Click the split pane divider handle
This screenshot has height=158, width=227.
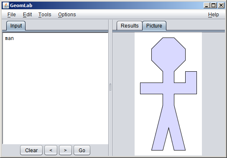[110, 88]
